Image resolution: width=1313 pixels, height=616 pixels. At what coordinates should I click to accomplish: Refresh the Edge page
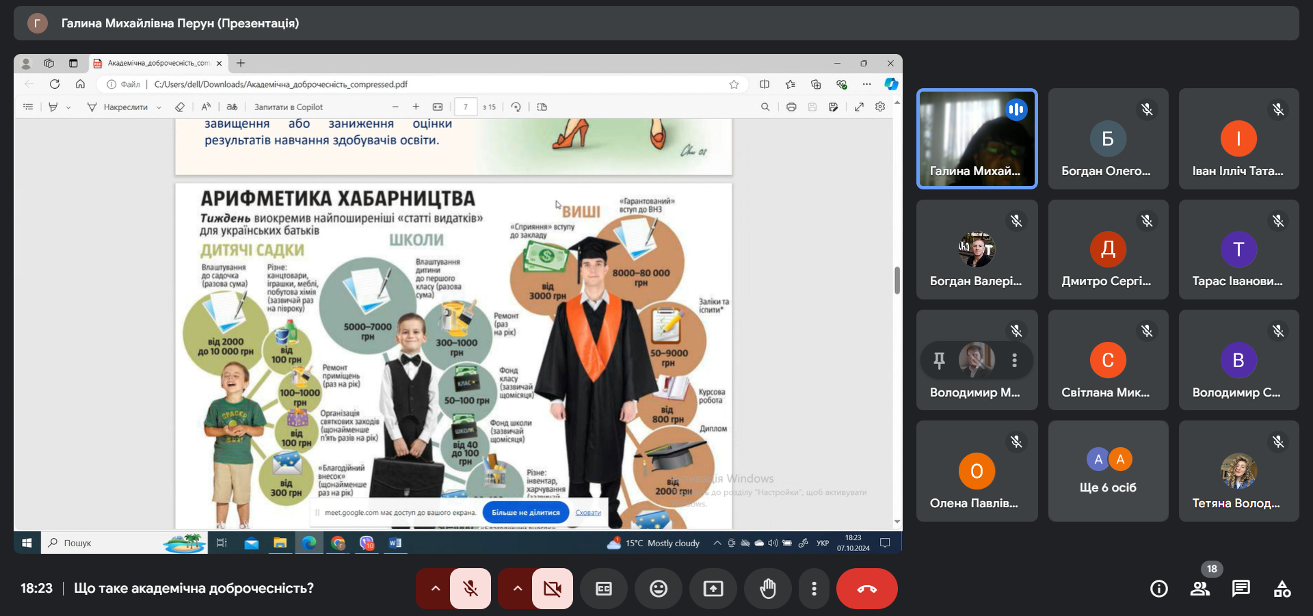55,84
